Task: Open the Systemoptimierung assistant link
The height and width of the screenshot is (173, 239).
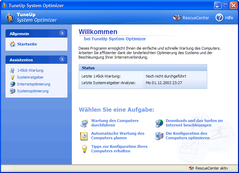Action: point(32,91)
